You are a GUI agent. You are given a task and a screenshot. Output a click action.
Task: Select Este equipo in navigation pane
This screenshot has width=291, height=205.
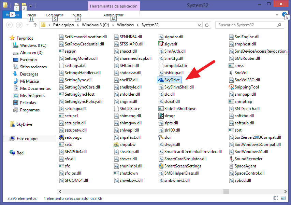click(x=27, y=139)
